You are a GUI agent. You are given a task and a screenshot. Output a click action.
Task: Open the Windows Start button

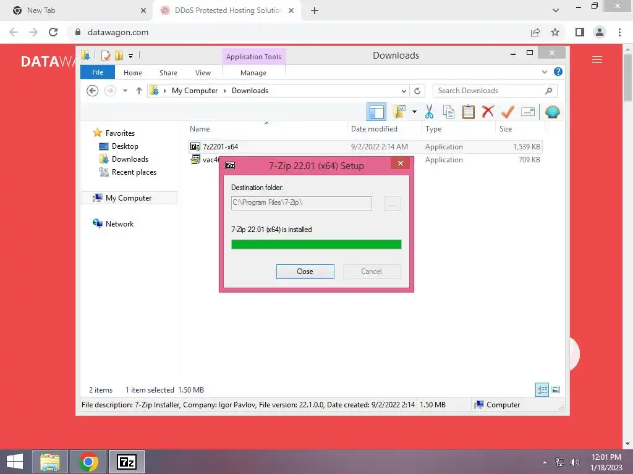[x=15, y=462]
